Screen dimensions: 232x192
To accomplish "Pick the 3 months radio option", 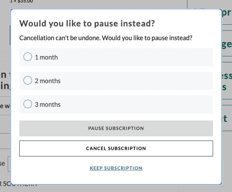I will (28, 104).
